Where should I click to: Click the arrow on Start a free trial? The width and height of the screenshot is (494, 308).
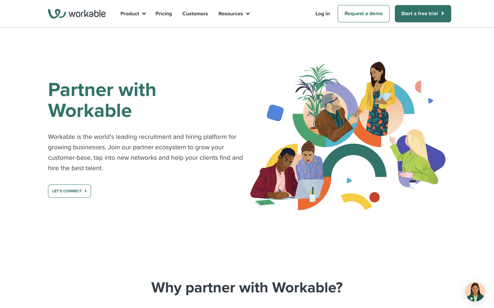(x=443, y=14)
